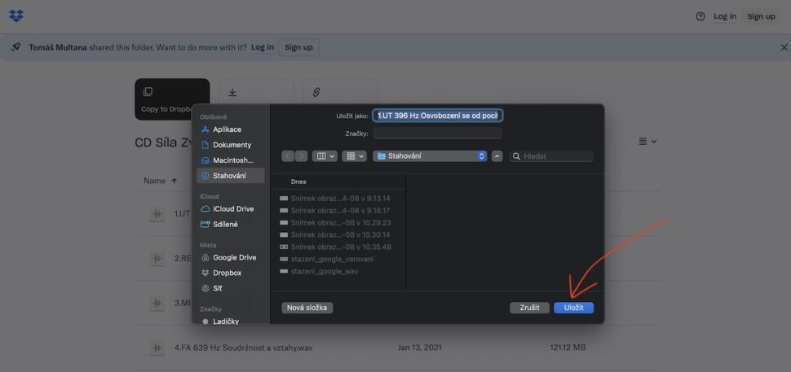Click the forward navigation arrow

[x=302, y=156]
